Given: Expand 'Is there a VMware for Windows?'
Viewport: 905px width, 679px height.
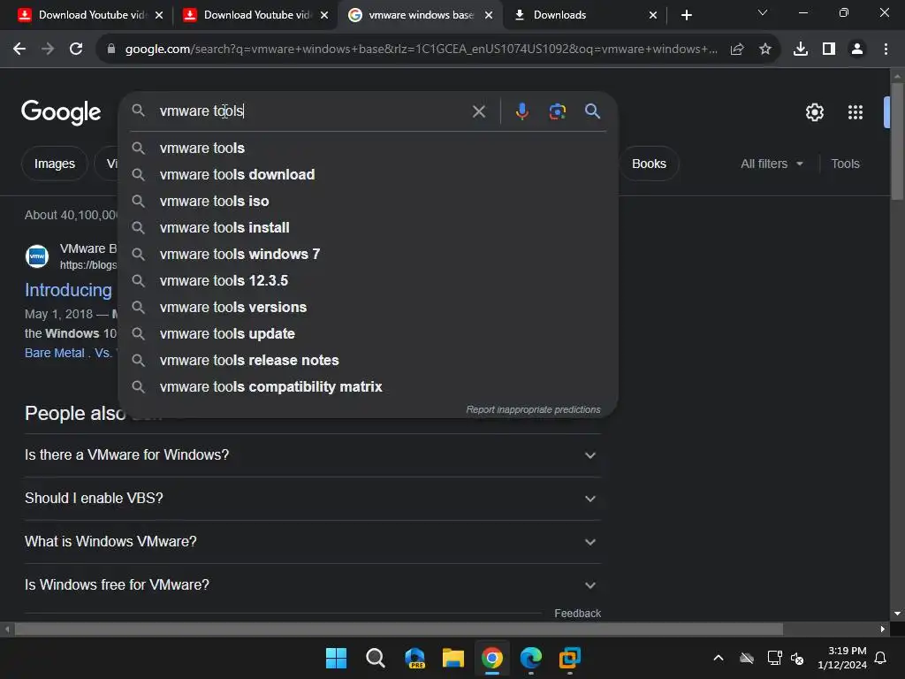Looking at the screenshot, I should pos(312,455).
